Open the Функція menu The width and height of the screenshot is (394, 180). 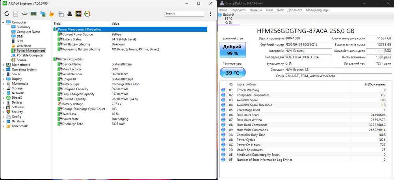click(x=256, y=10)
